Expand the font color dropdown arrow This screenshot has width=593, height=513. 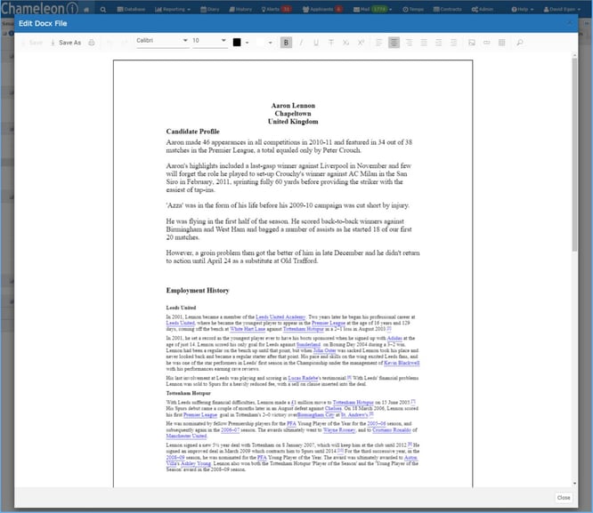tap(248, 43)
